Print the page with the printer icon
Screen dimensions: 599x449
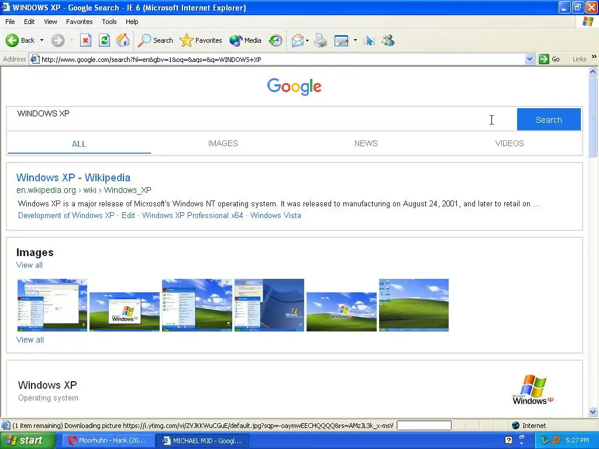click(321, 40)
